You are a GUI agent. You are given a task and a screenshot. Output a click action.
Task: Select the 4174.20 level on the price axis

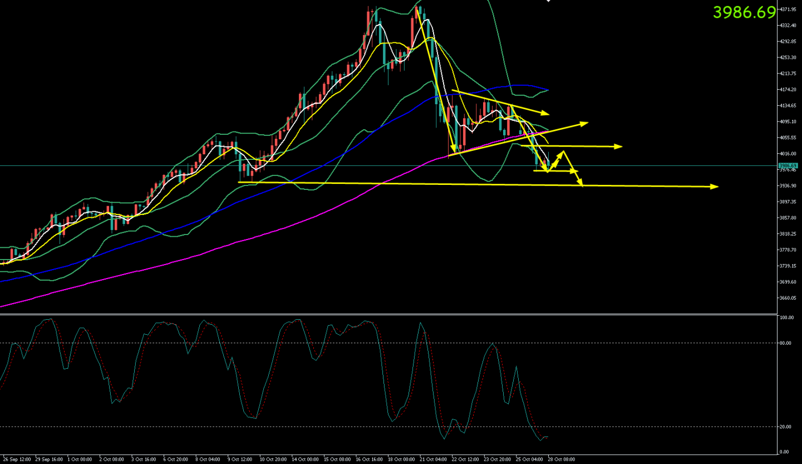pos(788,90)
